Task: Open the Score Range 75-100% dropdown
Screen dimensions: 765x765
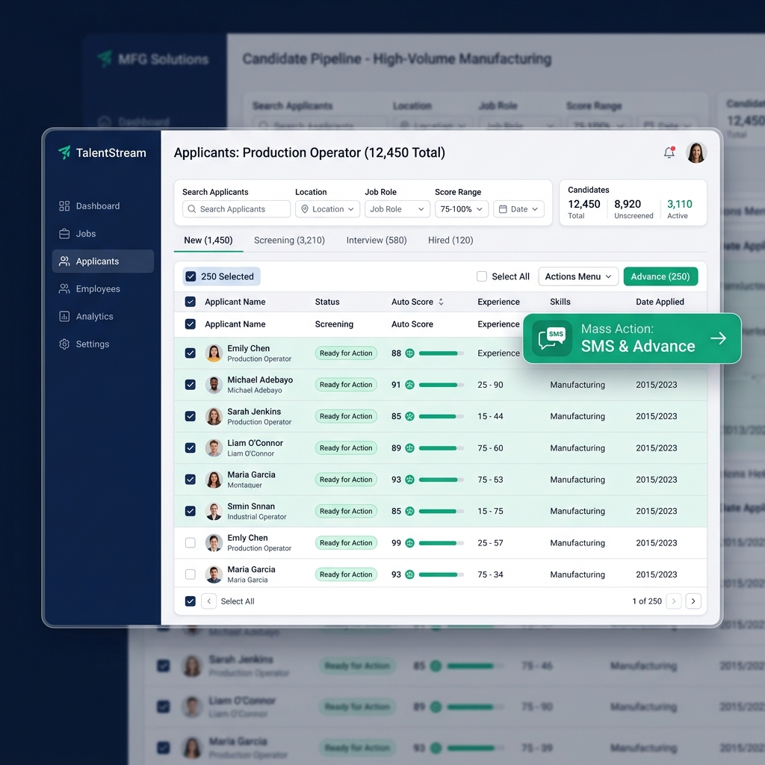Action: point(462,209)
